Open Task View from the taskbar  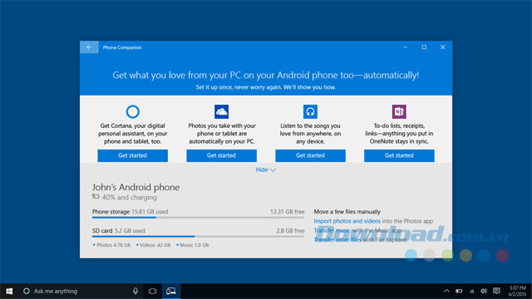click(x=153, y=291)
